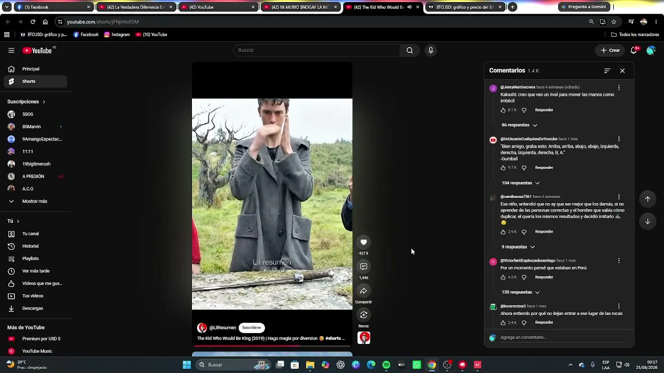Start voice search with the microphone icon
Image resolution: width=664 pixels, height=373 pixels.
[431, 50]
